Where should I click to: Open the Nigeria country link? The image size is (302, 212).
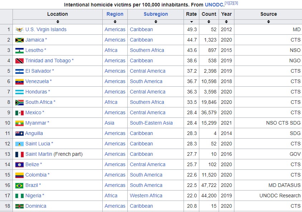point(33,196)
